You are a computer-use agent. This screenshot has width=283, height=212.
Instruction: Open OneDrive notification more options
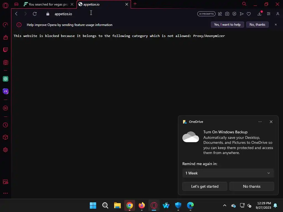click(260, 122)
